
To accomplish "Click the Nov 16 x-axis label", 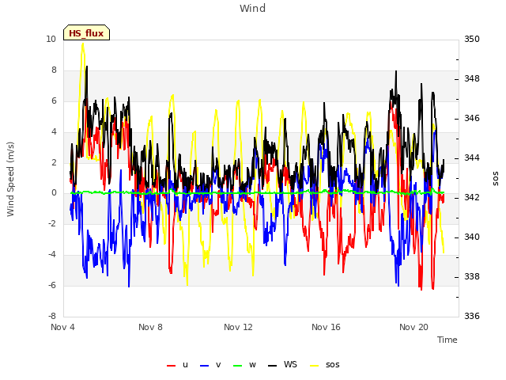I will (x=326, y=327).
